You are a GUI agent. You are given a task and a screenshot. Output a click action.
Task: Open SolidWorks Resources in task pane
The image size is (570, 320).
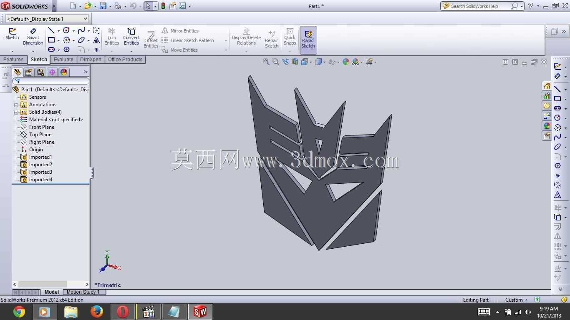tap(547, 86)
